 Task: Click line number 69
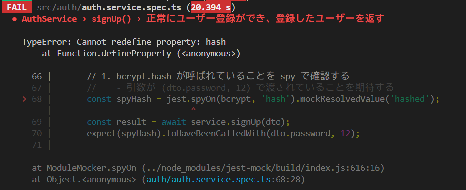pos(37,122)
